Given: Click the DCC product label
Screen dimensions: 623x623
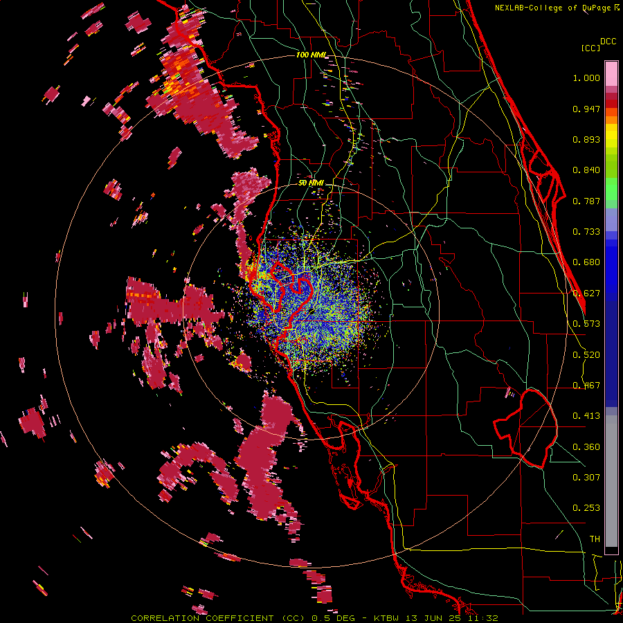Looking at the screenshot, I should (x=608, y=42).
